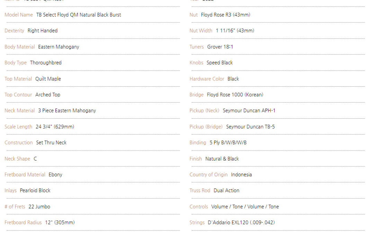Screen dimensions: 374x233
Task: Click the Body Type Thoroughbred value
Action: (46, 63)
